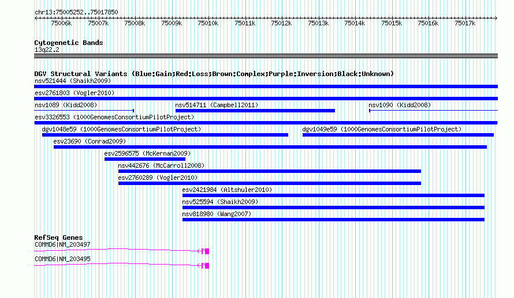The height and width of the screenshot is (298, 514).
Task: Select the nsv442676 variant bar
Action: (270, 171)
